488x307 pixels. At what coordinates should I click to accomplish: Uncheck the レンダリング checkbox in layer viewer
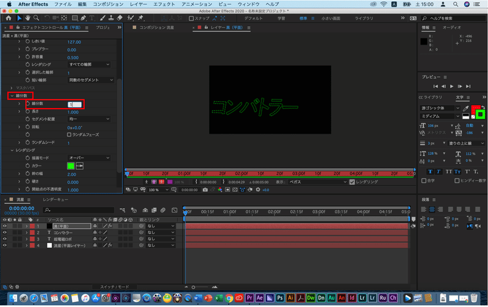[x=352, y=182]
